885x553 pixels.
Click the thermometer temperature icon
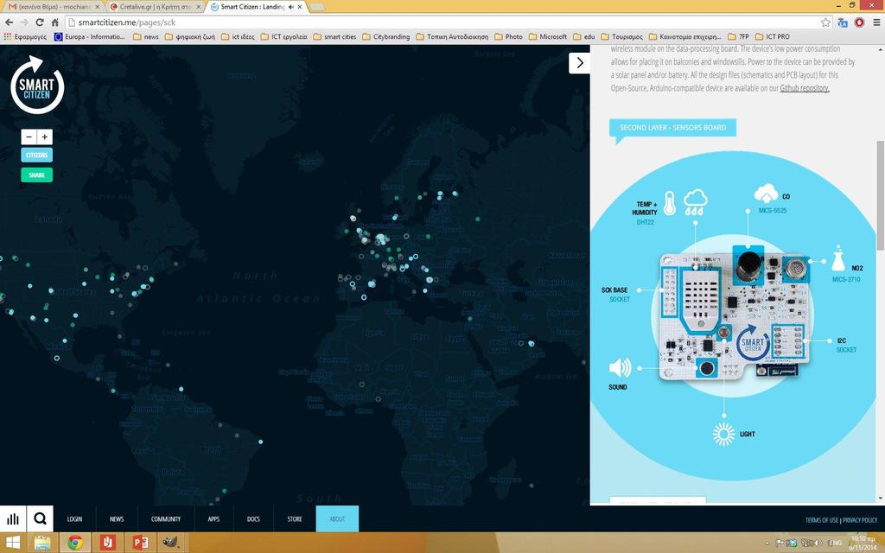click(670, 202)
